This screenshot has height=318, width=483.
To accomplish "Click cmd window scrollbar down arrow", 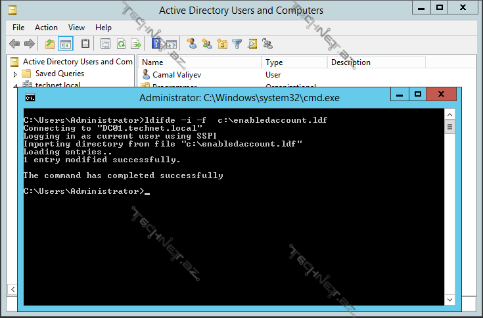I will [x=450, y=299].
